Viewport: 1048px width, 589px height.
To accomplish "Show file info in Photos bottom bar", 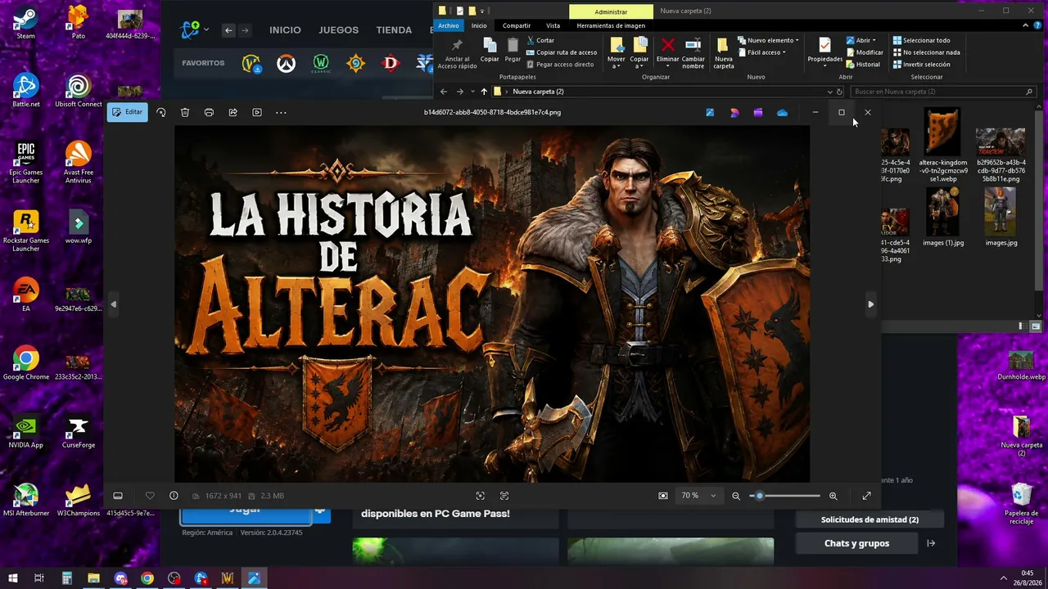I will pyautogui.click(x=174, y=496).
